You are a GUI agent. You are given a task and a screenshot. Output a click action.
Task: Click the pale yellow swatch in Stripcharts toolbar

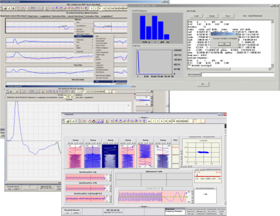point(191,121)
